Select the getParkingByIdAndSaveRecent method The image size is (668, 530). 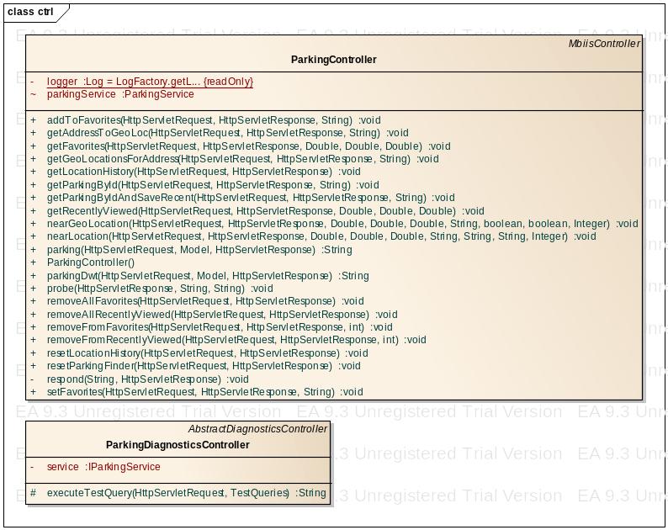pyautogui.click(x=251, y=198)
